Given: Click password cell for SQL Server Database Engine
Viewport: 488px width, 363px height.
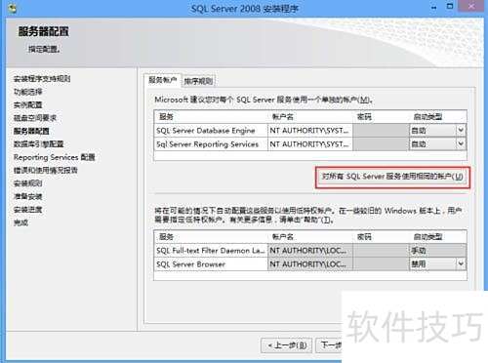Looking at the screenshot, I should coord(381,131).
